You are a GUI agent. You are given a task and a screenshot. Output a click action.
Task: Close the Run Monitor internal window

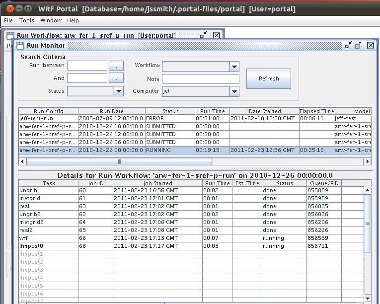(x=371, y=45)
